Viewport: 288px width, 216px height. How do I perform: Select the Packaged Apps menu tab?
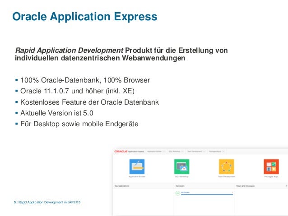[x=215, y=152]
